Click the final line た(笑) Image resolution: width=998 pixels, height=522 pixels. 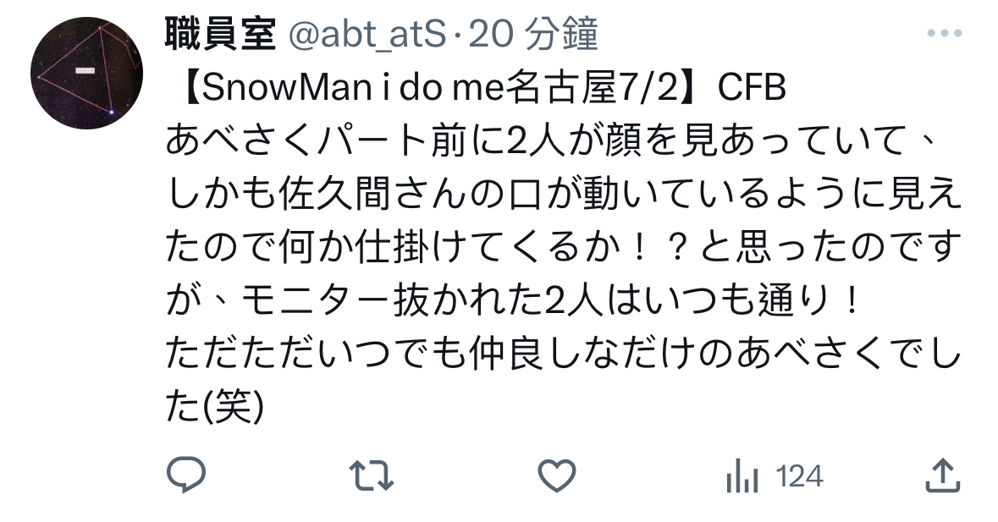coord(214,406)
